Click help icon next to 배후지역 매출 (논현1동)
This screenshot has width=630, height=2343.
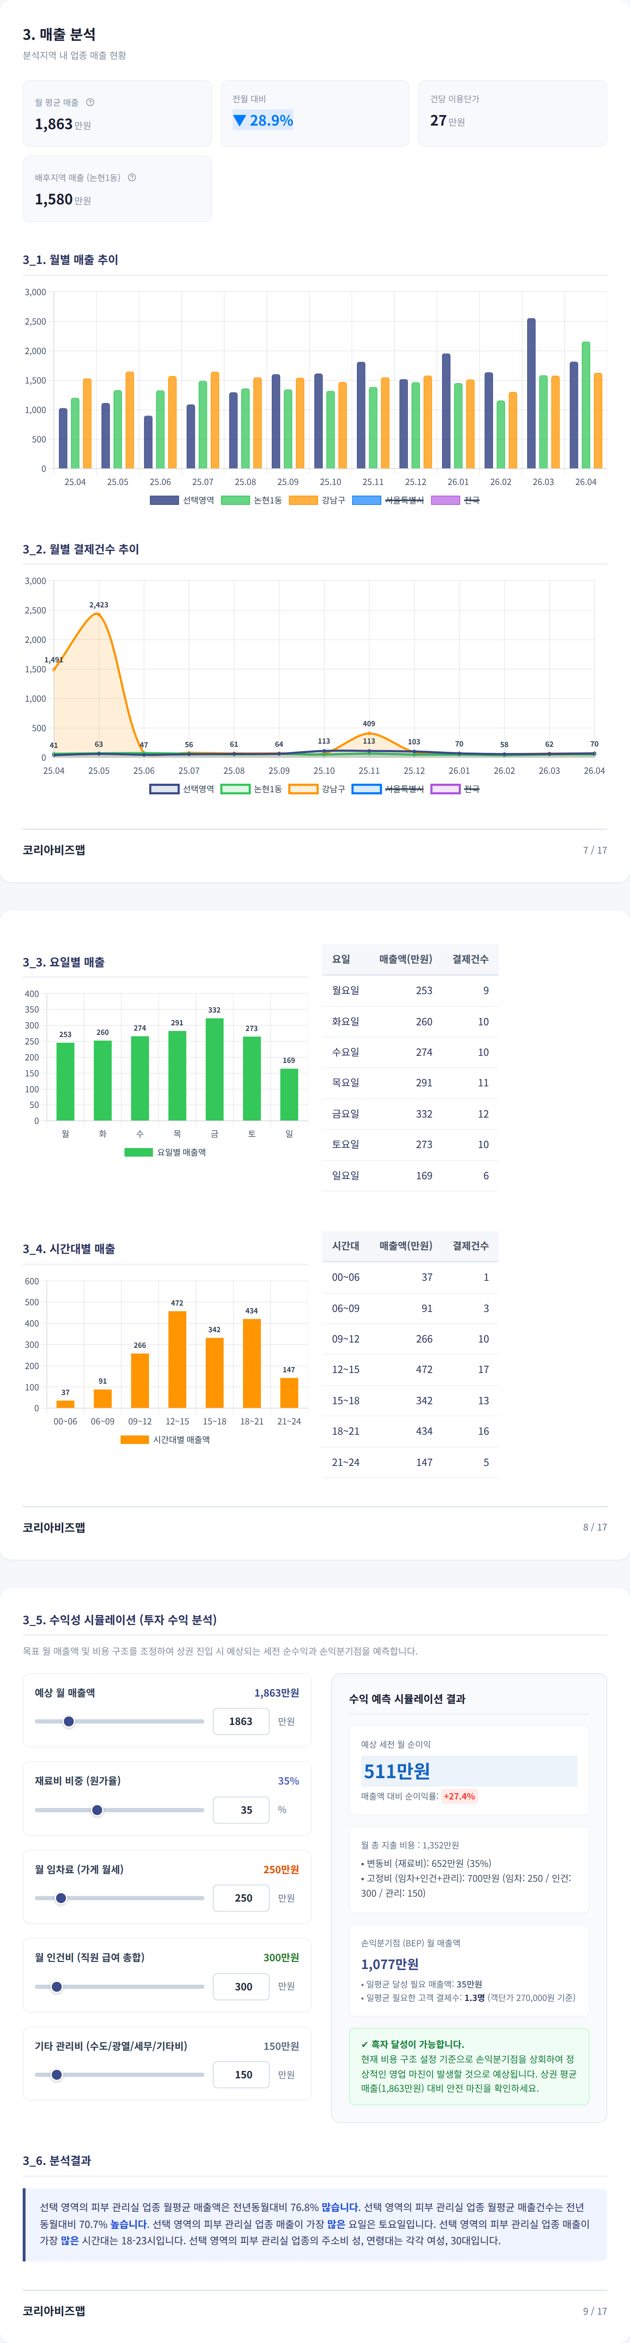pos(132,177)
